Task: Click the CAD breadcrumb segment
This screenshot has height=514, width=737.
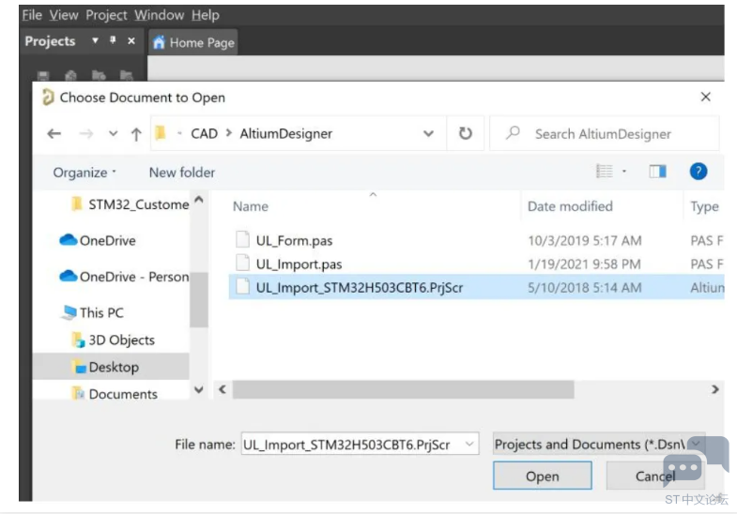Action: pos(204,134)
